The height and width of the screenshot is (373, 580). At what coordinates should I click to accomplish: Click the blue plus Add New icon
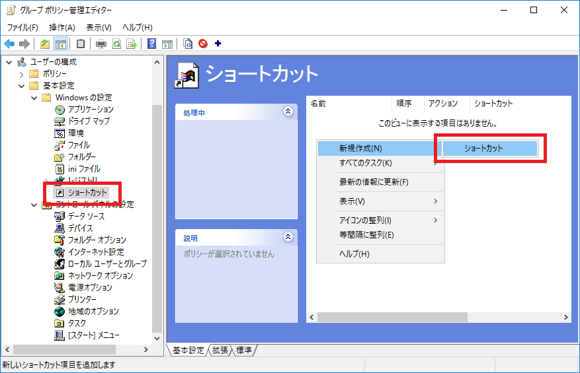(218, 44)
